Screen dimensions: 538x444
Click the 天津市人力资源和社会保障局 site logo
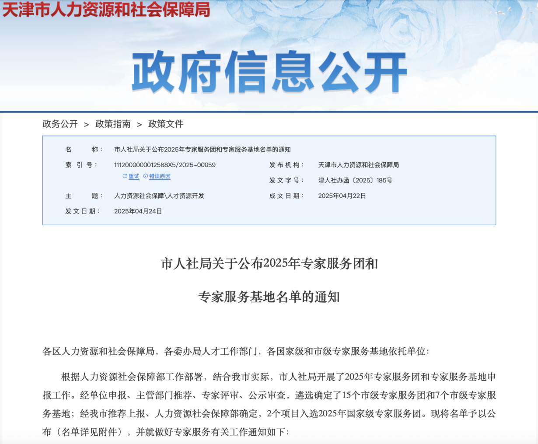(x=106, y=10)
